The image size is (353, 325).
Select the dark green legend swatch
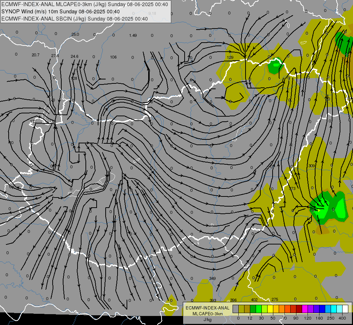tap(253, 309)
